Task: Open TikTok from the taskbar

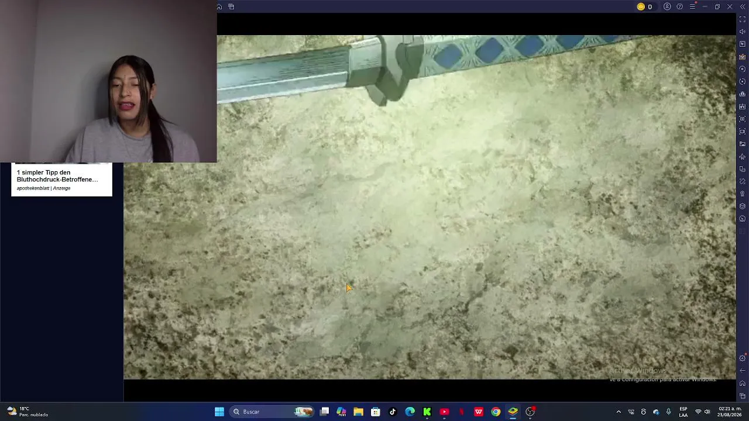Action: coord(393,412)
